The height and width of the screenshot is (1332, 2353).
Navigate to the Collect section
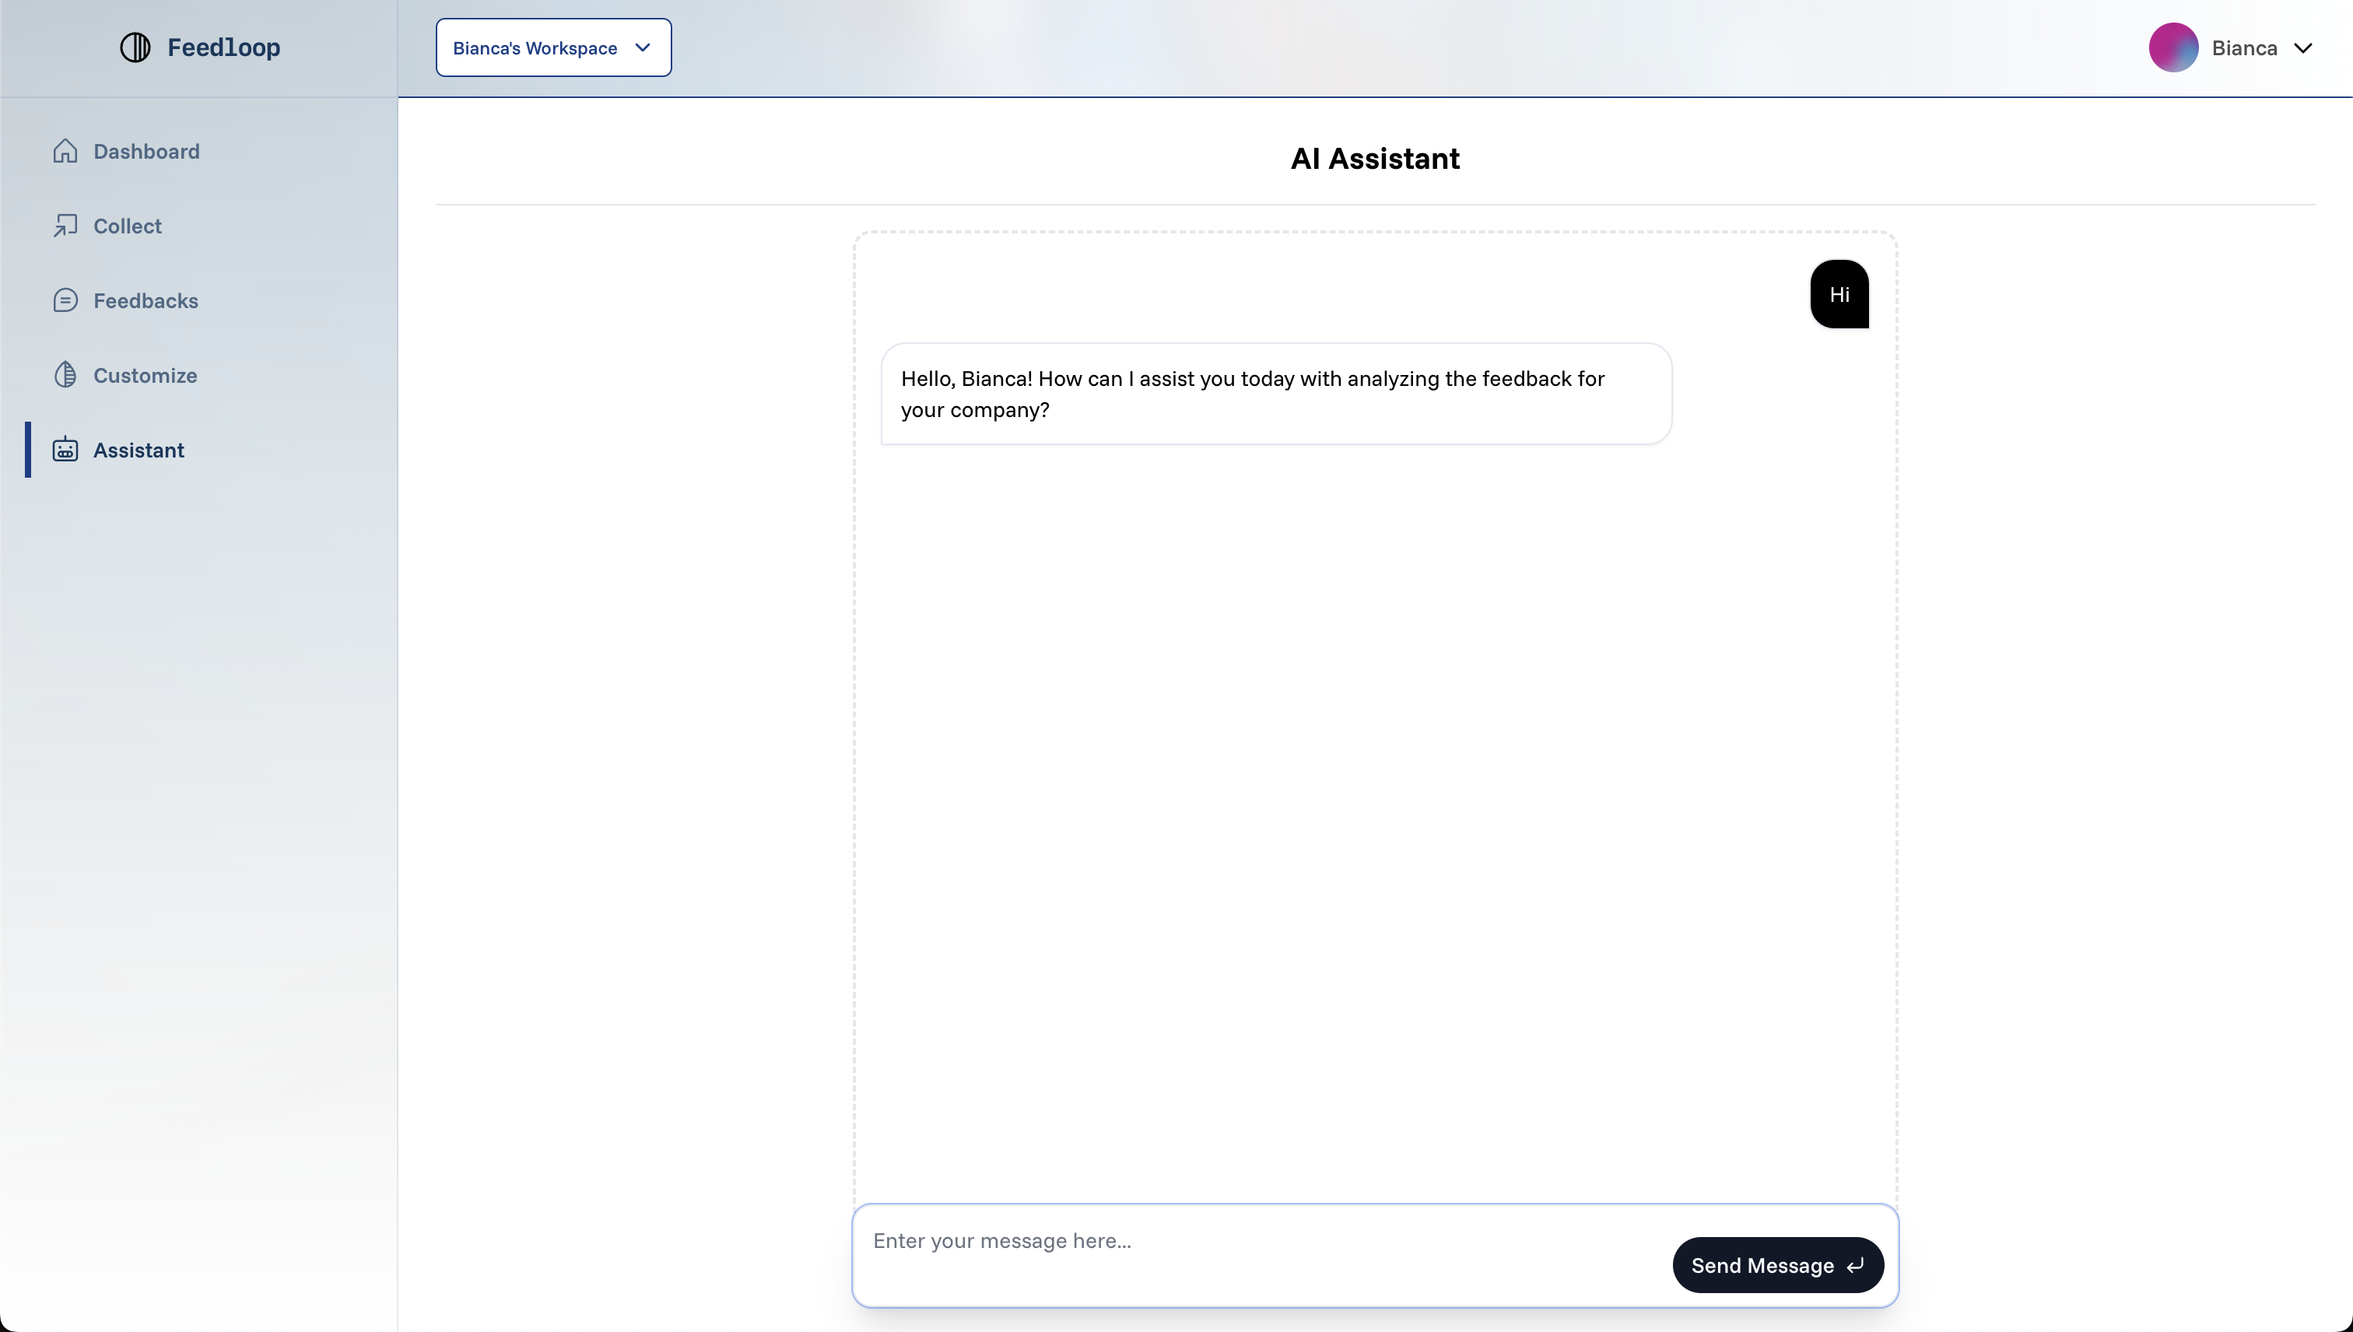127,226
